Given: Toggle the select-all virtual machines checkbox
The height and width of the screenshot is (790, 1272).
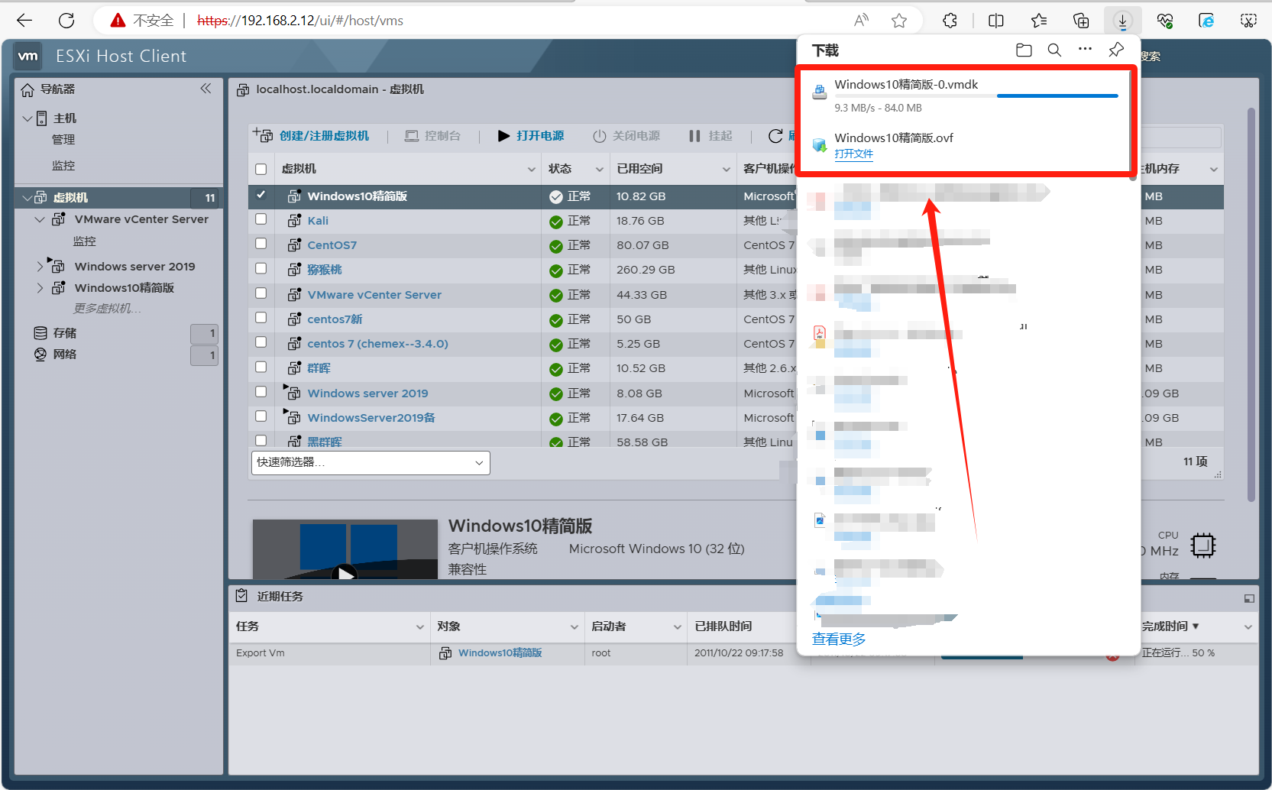Looking at the screenshot, I should 261,169.
